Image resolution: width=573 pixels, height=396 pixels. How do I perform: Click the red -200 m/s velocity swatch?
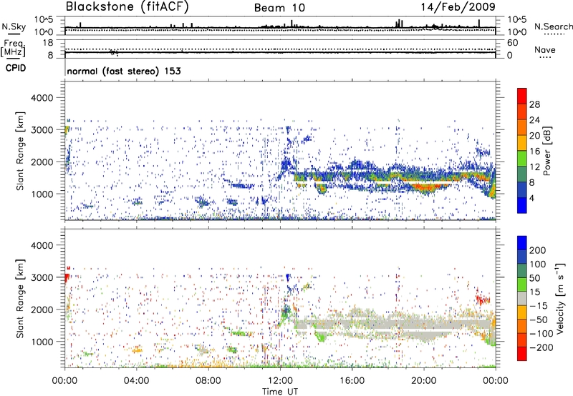click(522, 354)
